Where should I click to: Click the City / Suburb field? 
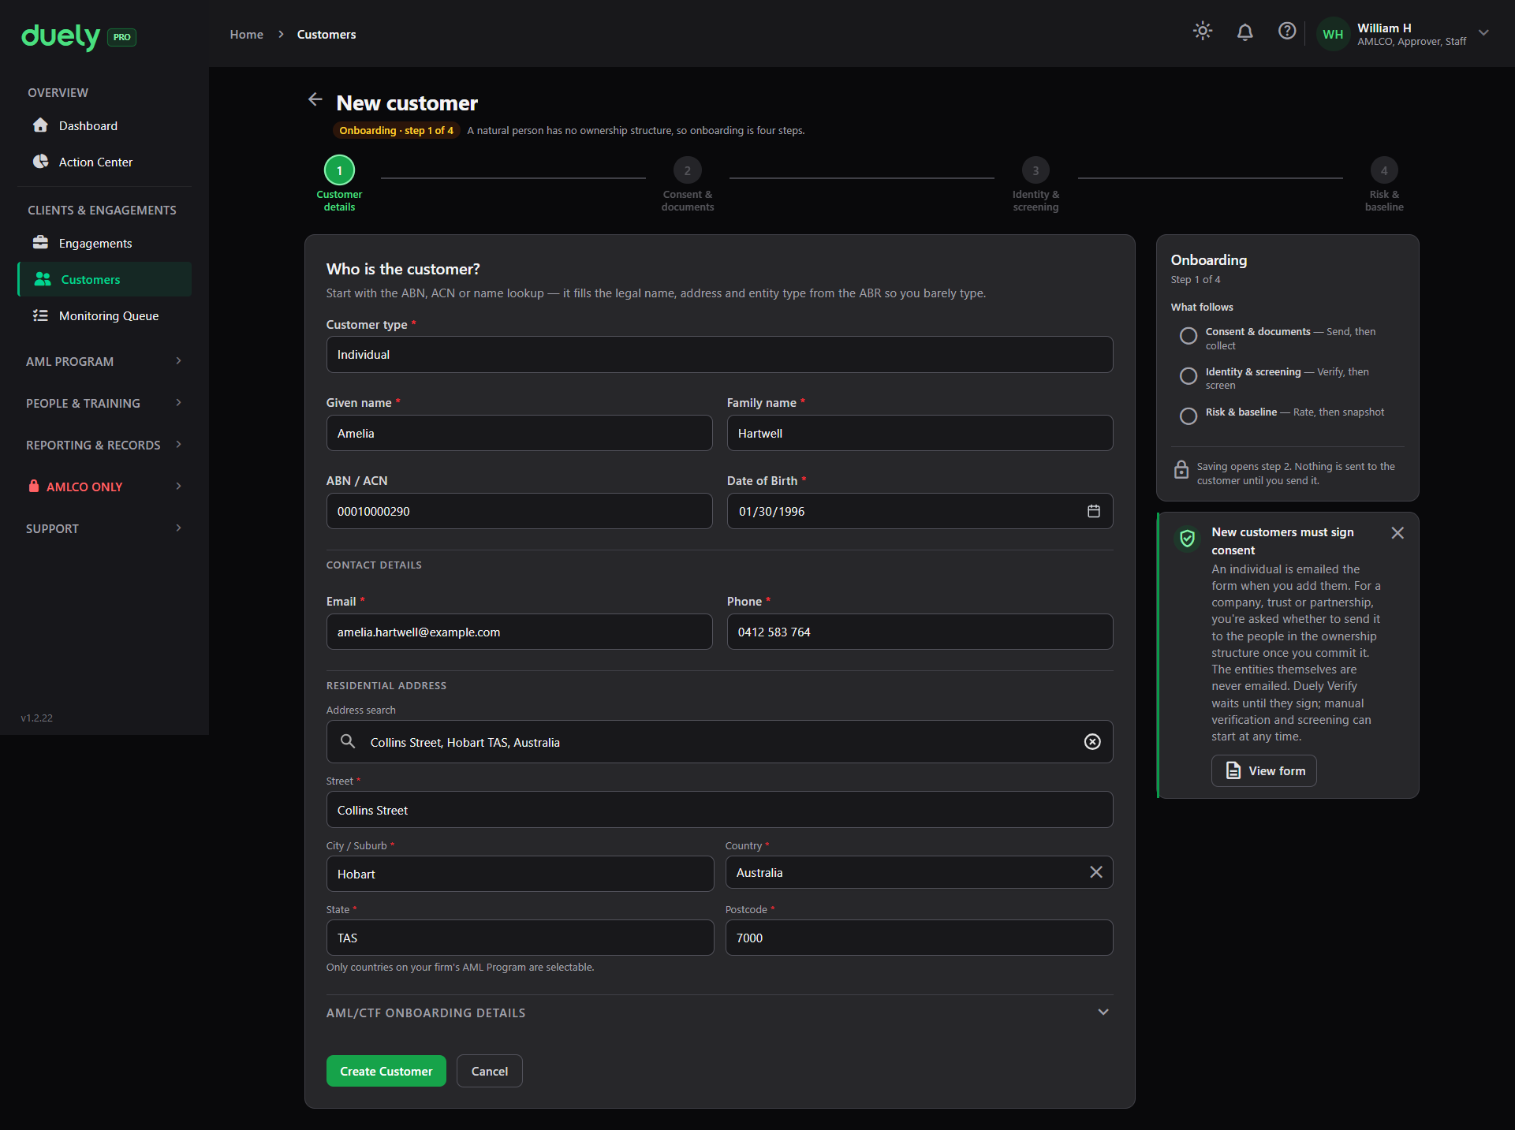520,874
